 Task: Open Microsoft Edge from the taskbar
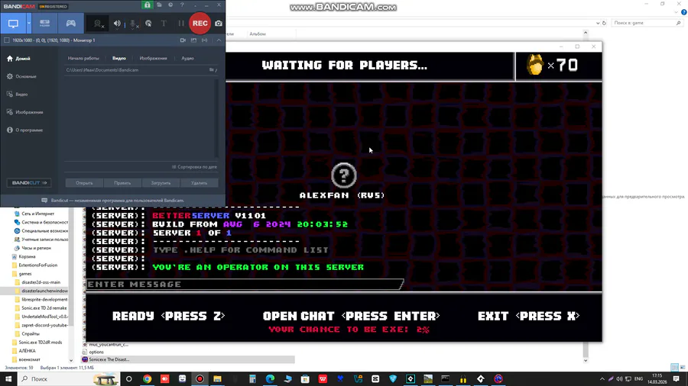pos(270,379)
